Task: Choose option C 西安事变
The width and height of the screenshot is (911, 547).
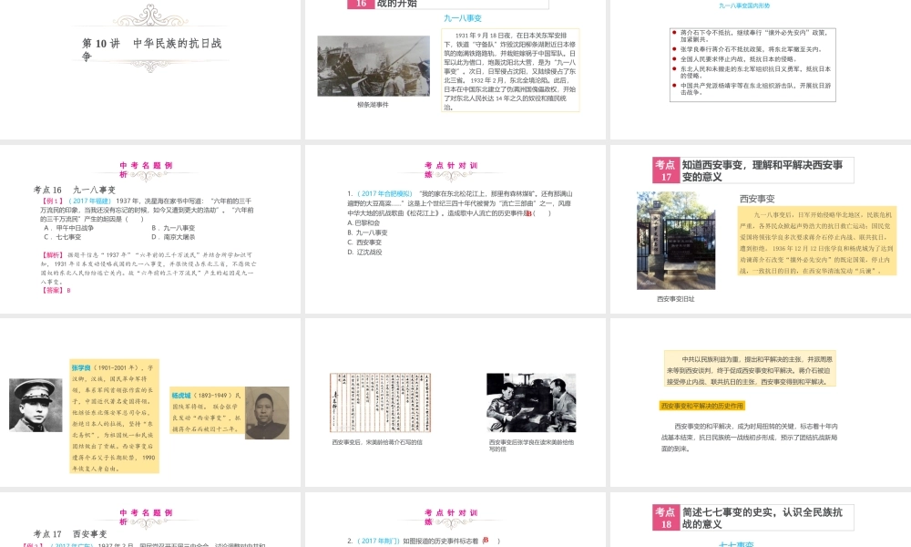Action: (364, 243)
